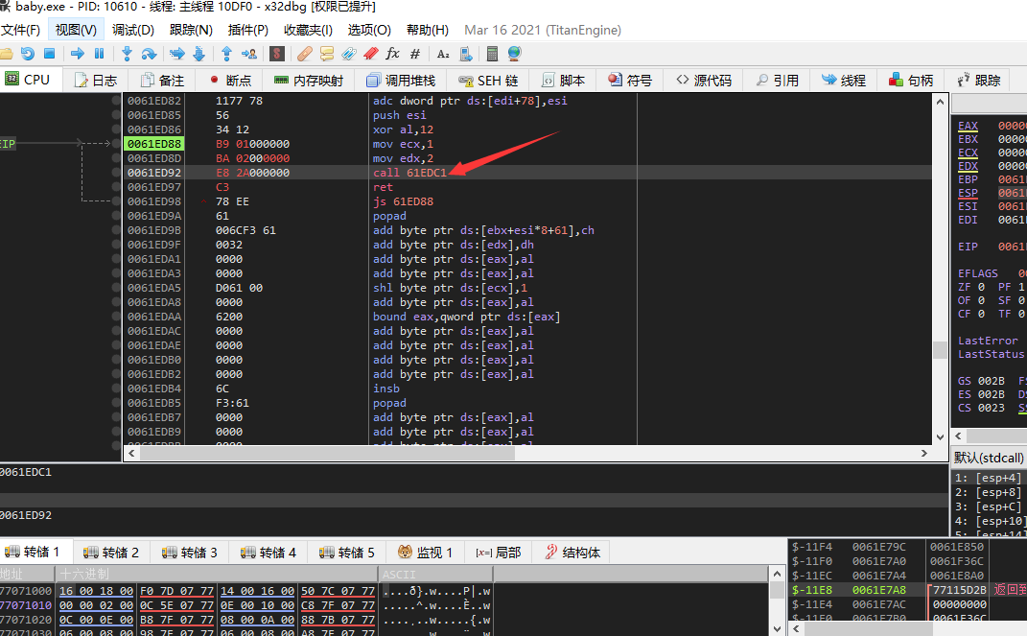Click the trace into icon

[x=176, y=54]
